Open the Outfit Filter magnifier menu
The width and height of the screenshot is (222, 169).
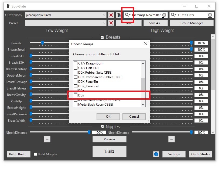coord(173,15)
